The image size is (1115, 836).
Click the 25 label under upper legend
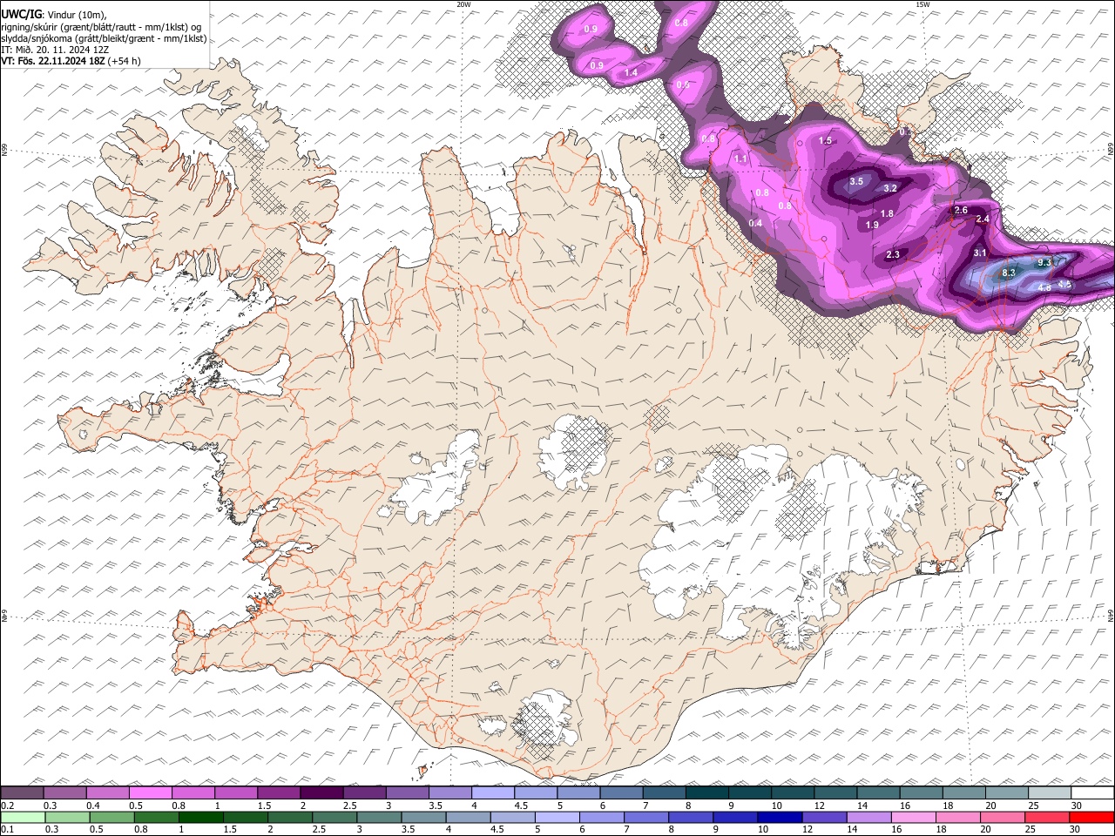point(1033,806)
